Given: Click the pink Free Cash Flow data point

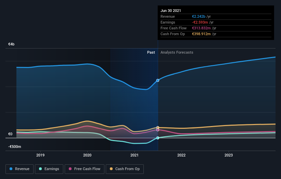Looking at the screenshot, I should [158, 130].
